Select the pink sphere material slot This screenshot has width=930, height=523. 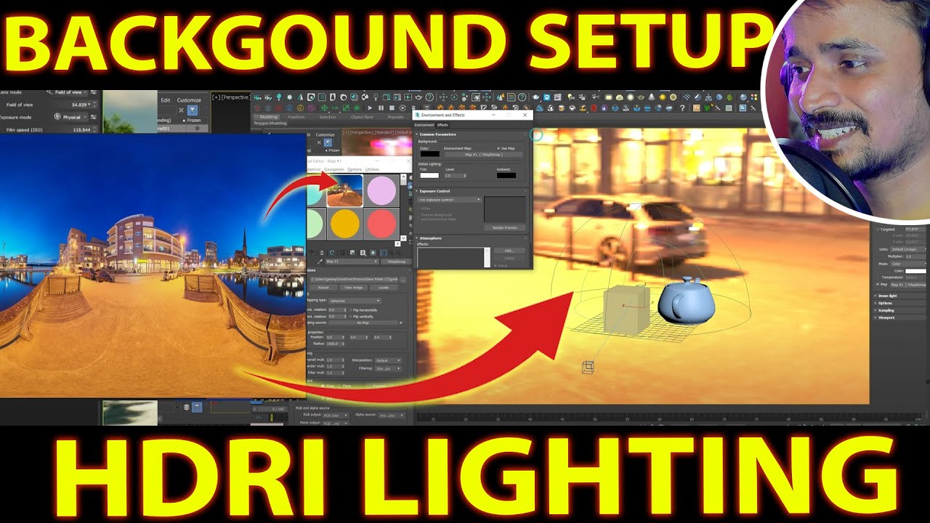tap(382, 190)
